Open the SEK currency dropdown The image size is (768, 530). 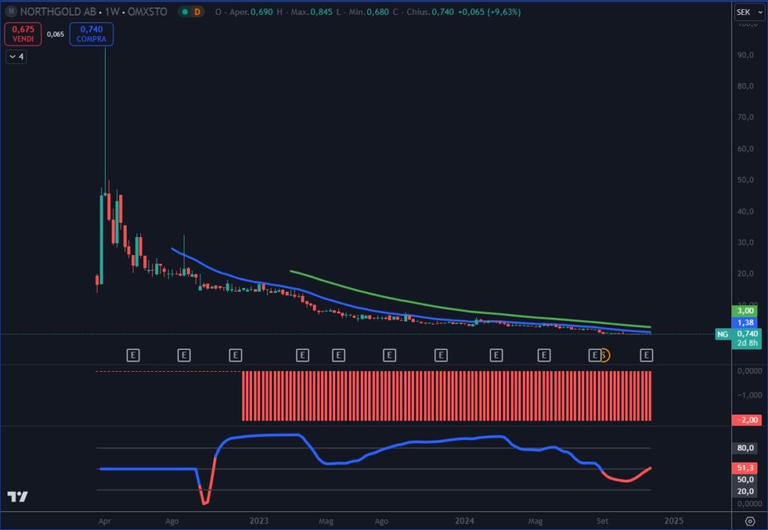coord(743,12)
